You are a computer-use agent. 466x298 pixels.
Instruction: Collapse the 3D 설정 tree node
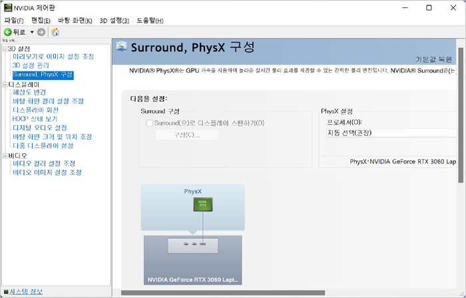tap(5, 49)
